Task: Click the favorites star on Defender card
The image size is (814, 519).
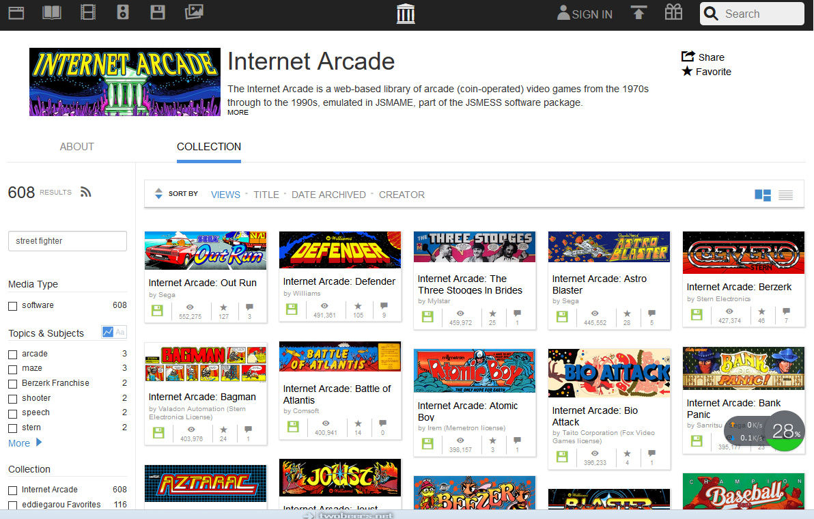Action: 359,306
